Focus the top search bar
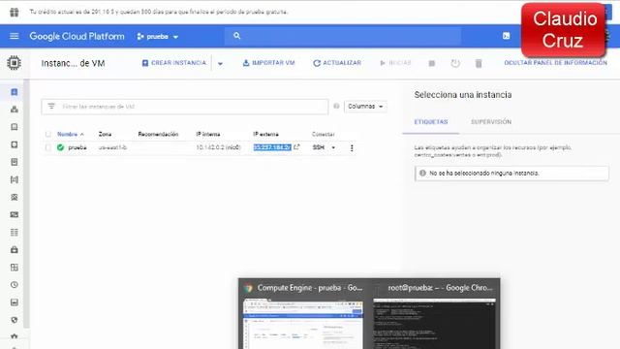 343,36
